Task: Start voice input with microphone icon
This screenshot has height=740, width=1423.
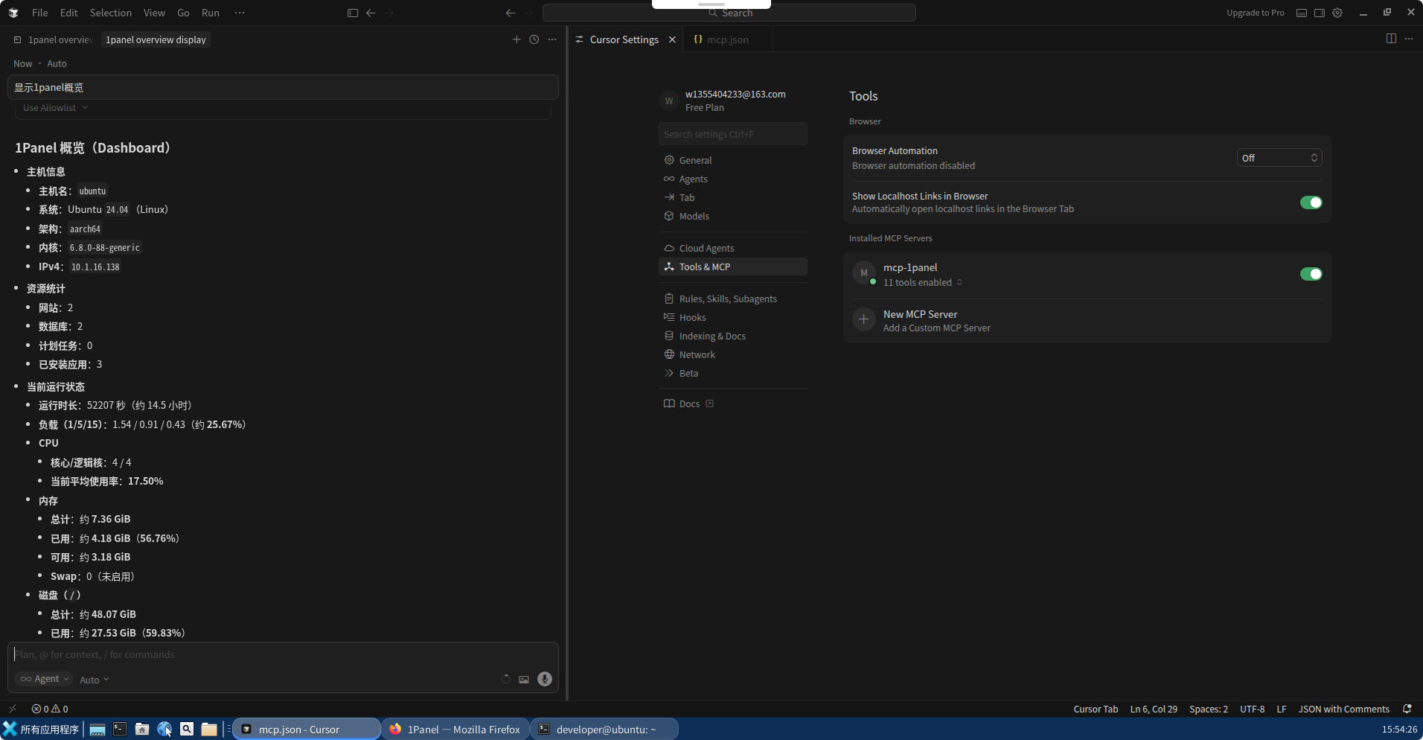Action: coord(545,679)
